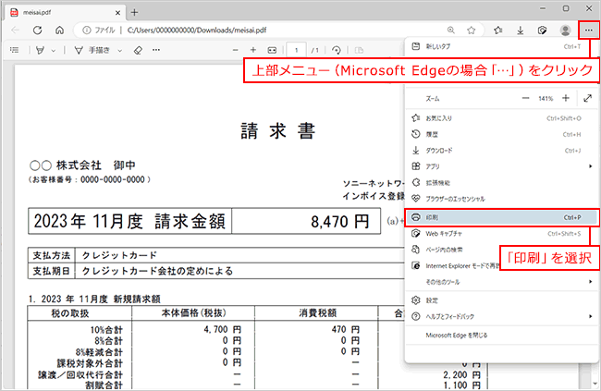This screenshot has height=391, width=601.
Task: Click the user profile avatar icon
Action: [565, 30]
